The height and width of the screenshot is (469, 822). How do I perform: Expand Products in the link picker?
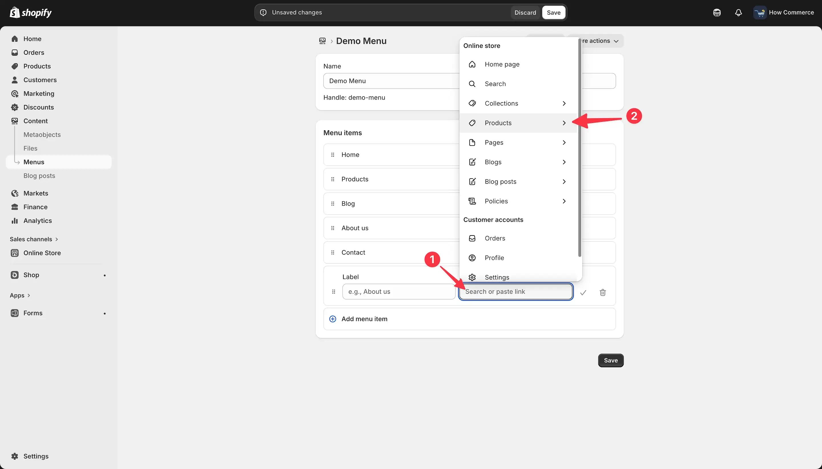[x=518, y=123]
